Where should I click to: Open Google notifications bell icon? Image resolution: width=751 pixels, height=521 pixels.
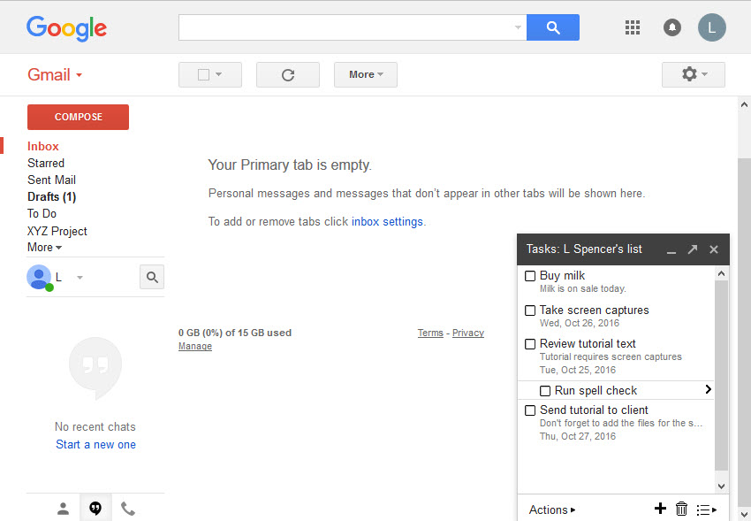(x=671, y=27)
